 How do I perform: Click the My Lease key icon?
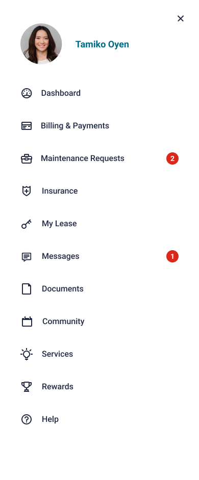[27, 224]
